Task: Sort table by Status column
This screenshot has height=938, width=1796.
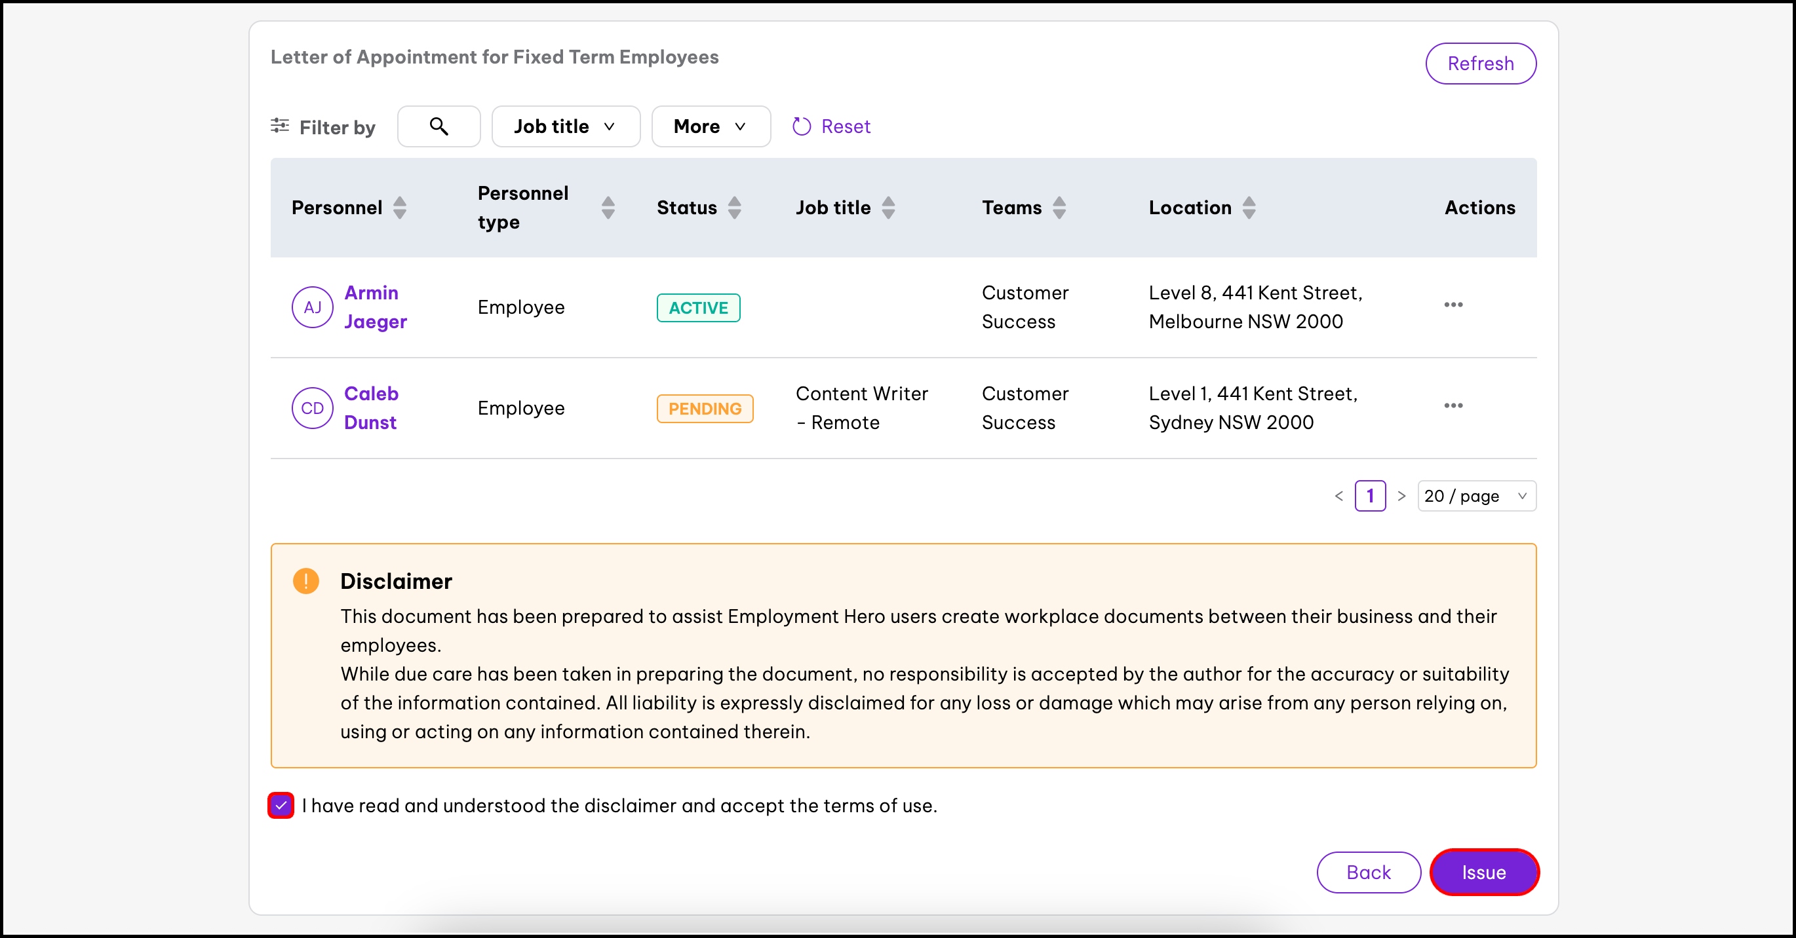Action: click(734, 208)
